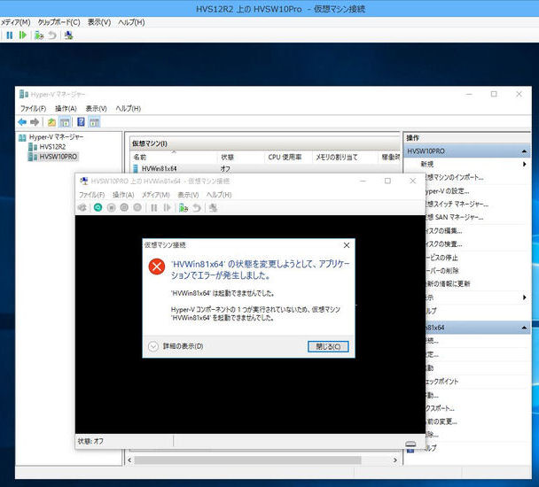The width and height of the screenshot is (539, 487).
Task: Click the Shut Down icon in HVWin81x64 toolbar
Action: pos(124,207)
